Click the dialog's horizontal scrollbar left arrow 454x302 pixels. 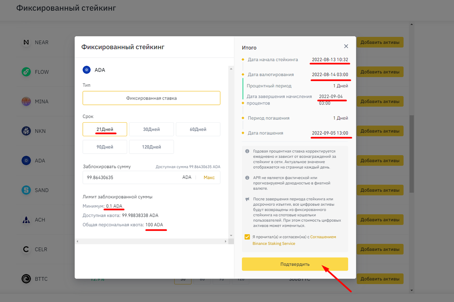tap(77, 241)
